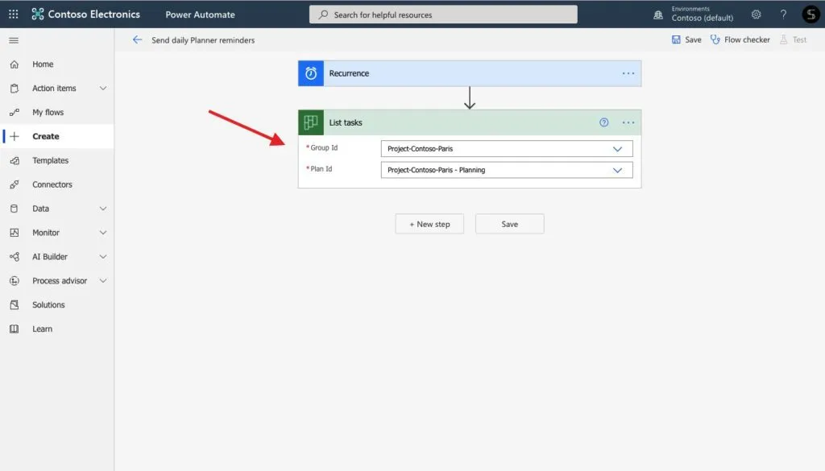Click the Contoso Electronics logo icon
The image size is (825, 471).
(37, 14)
